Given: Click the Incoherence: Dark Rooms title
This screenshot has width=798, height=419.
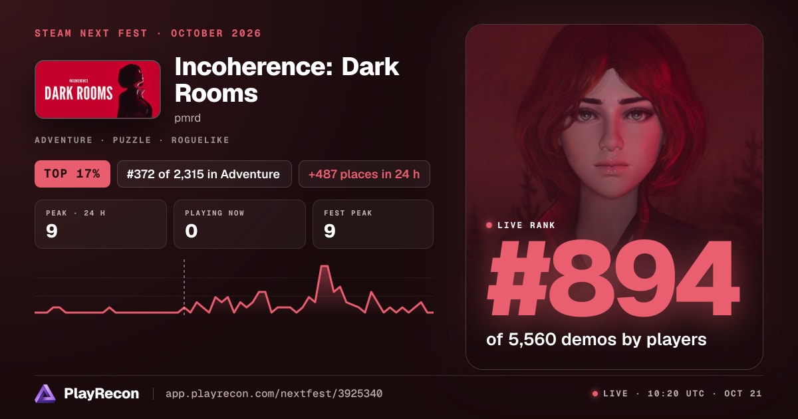Looking at the screenshot, I should pyautogui.click(x=287, y=80).
